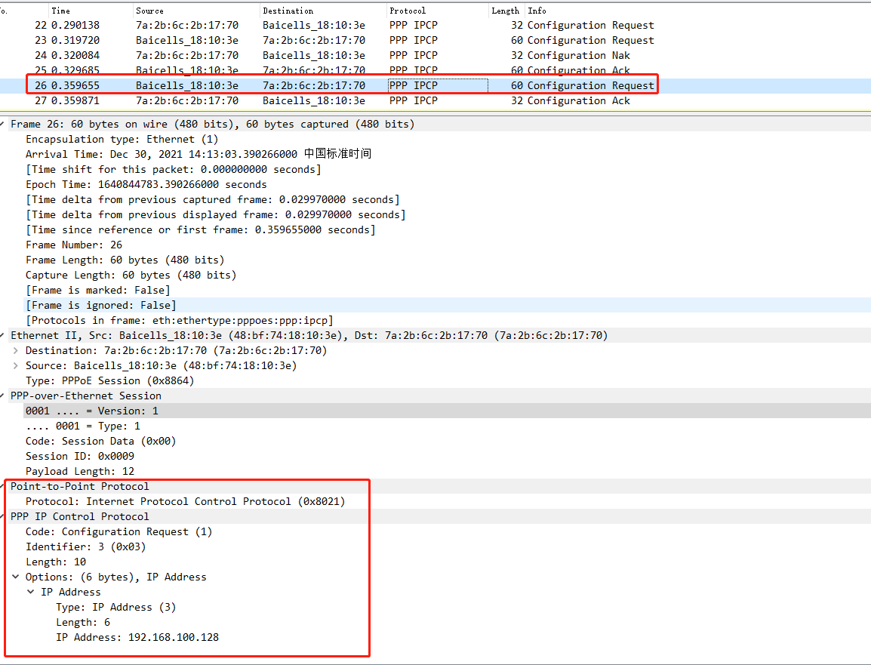This screenshot has height=665, width=871.
Task: Select packet 27 Configuration Ack row
Action: click(x=435, y=100)
